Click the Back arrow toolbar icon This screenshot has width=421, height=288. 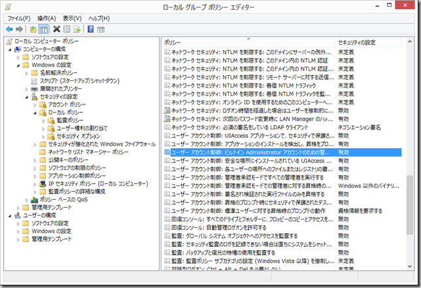pos(9,29)
